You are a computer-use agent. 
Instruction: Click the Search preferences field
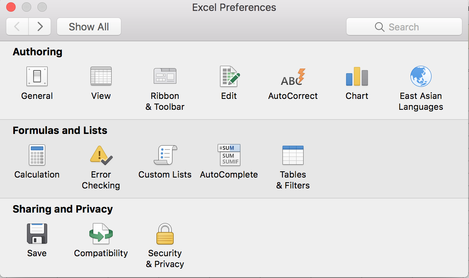(404, 27)
